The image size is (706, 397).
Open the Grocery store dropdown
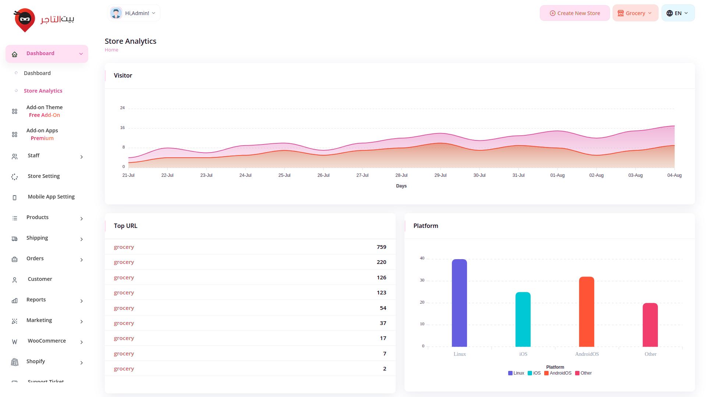(x=635, y=13)
